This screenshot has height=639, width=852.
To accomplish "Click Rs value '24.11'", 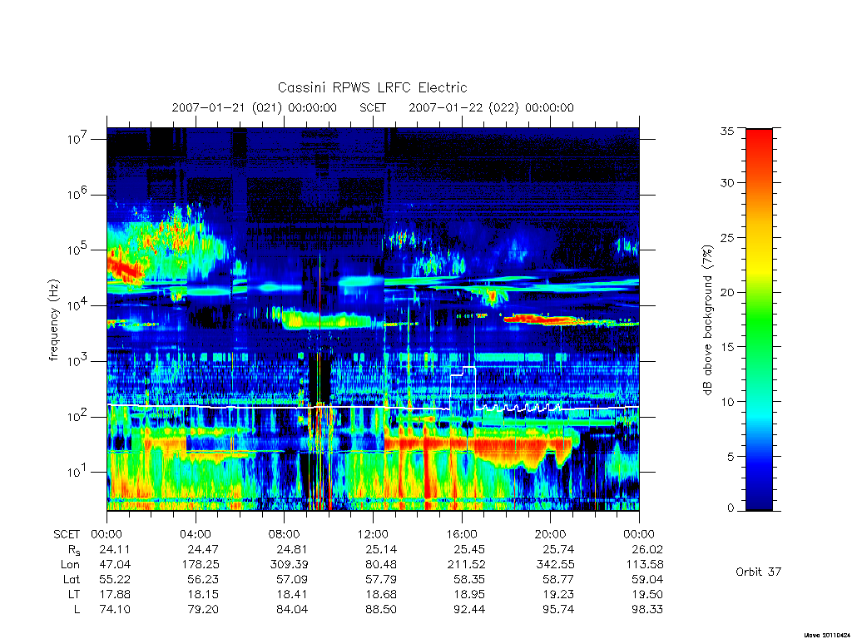I will [115, 549].
